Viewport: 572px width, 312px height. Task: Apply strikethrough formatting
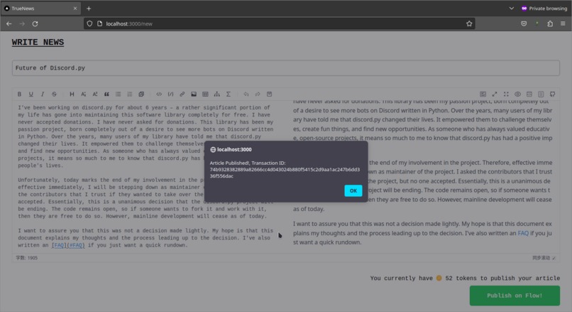[55, 95]
